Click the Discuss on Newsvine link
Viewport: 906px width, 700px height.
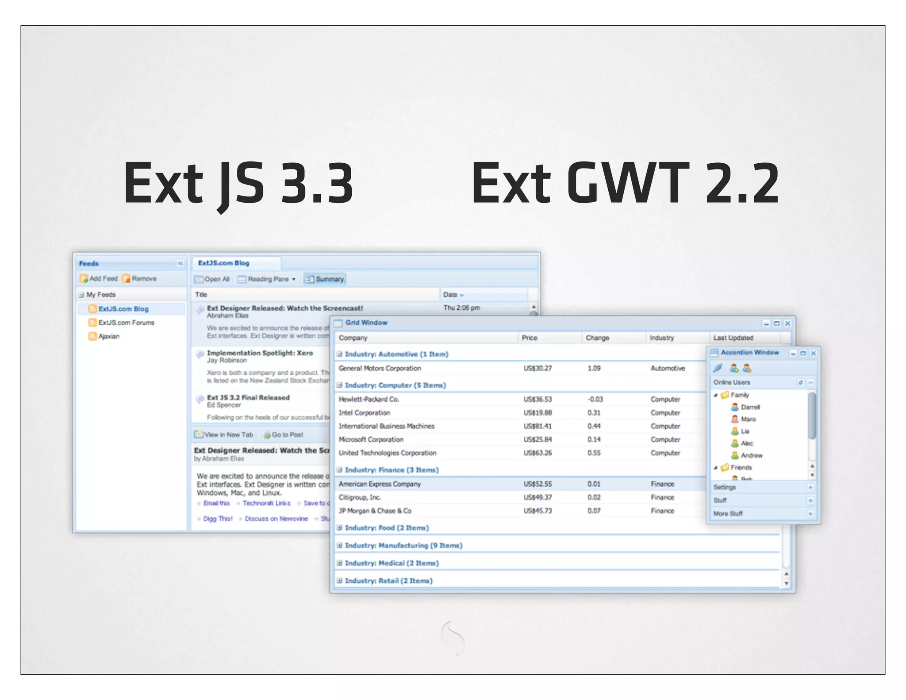pos(276,519)
